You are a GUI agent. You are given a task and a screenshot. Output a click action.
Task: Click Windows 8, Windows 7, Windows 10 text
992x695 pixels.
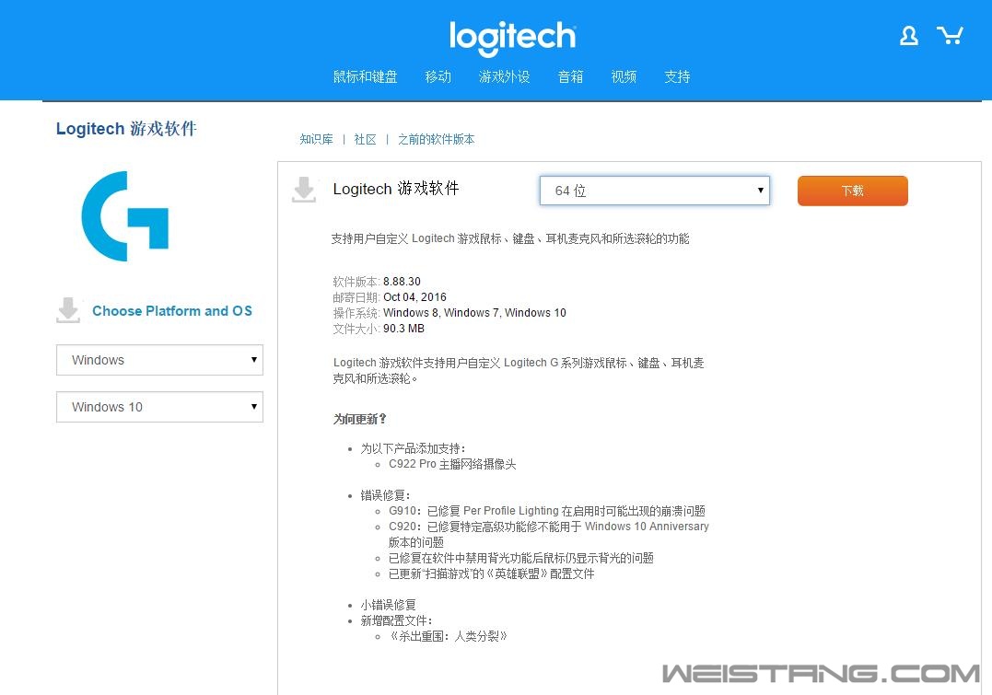[x=474, y=312]
